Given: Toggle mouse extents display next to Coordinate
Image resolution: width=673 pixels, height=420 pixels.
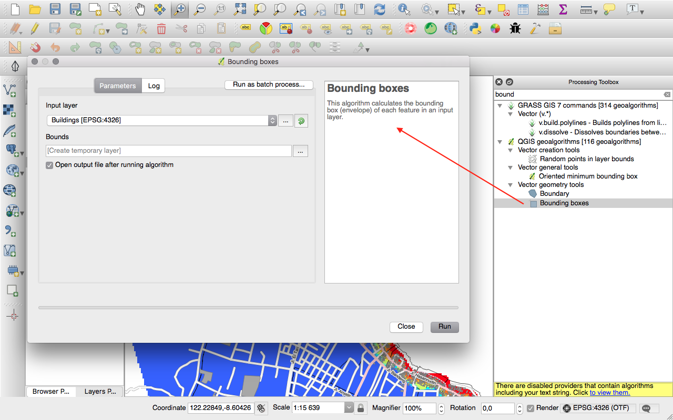Looking at the screenshot, I should click(x=261, y=408).
